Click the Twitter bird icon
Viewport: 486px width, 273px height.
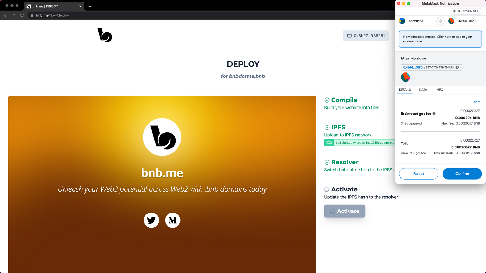[151, 220]
